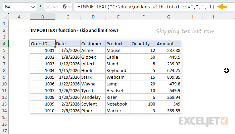Confirm the formula with checkmark icon

tap(56, 7)
